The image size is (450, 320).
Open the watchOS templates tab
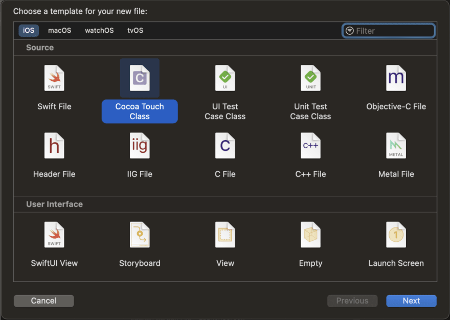coord(99,31)
